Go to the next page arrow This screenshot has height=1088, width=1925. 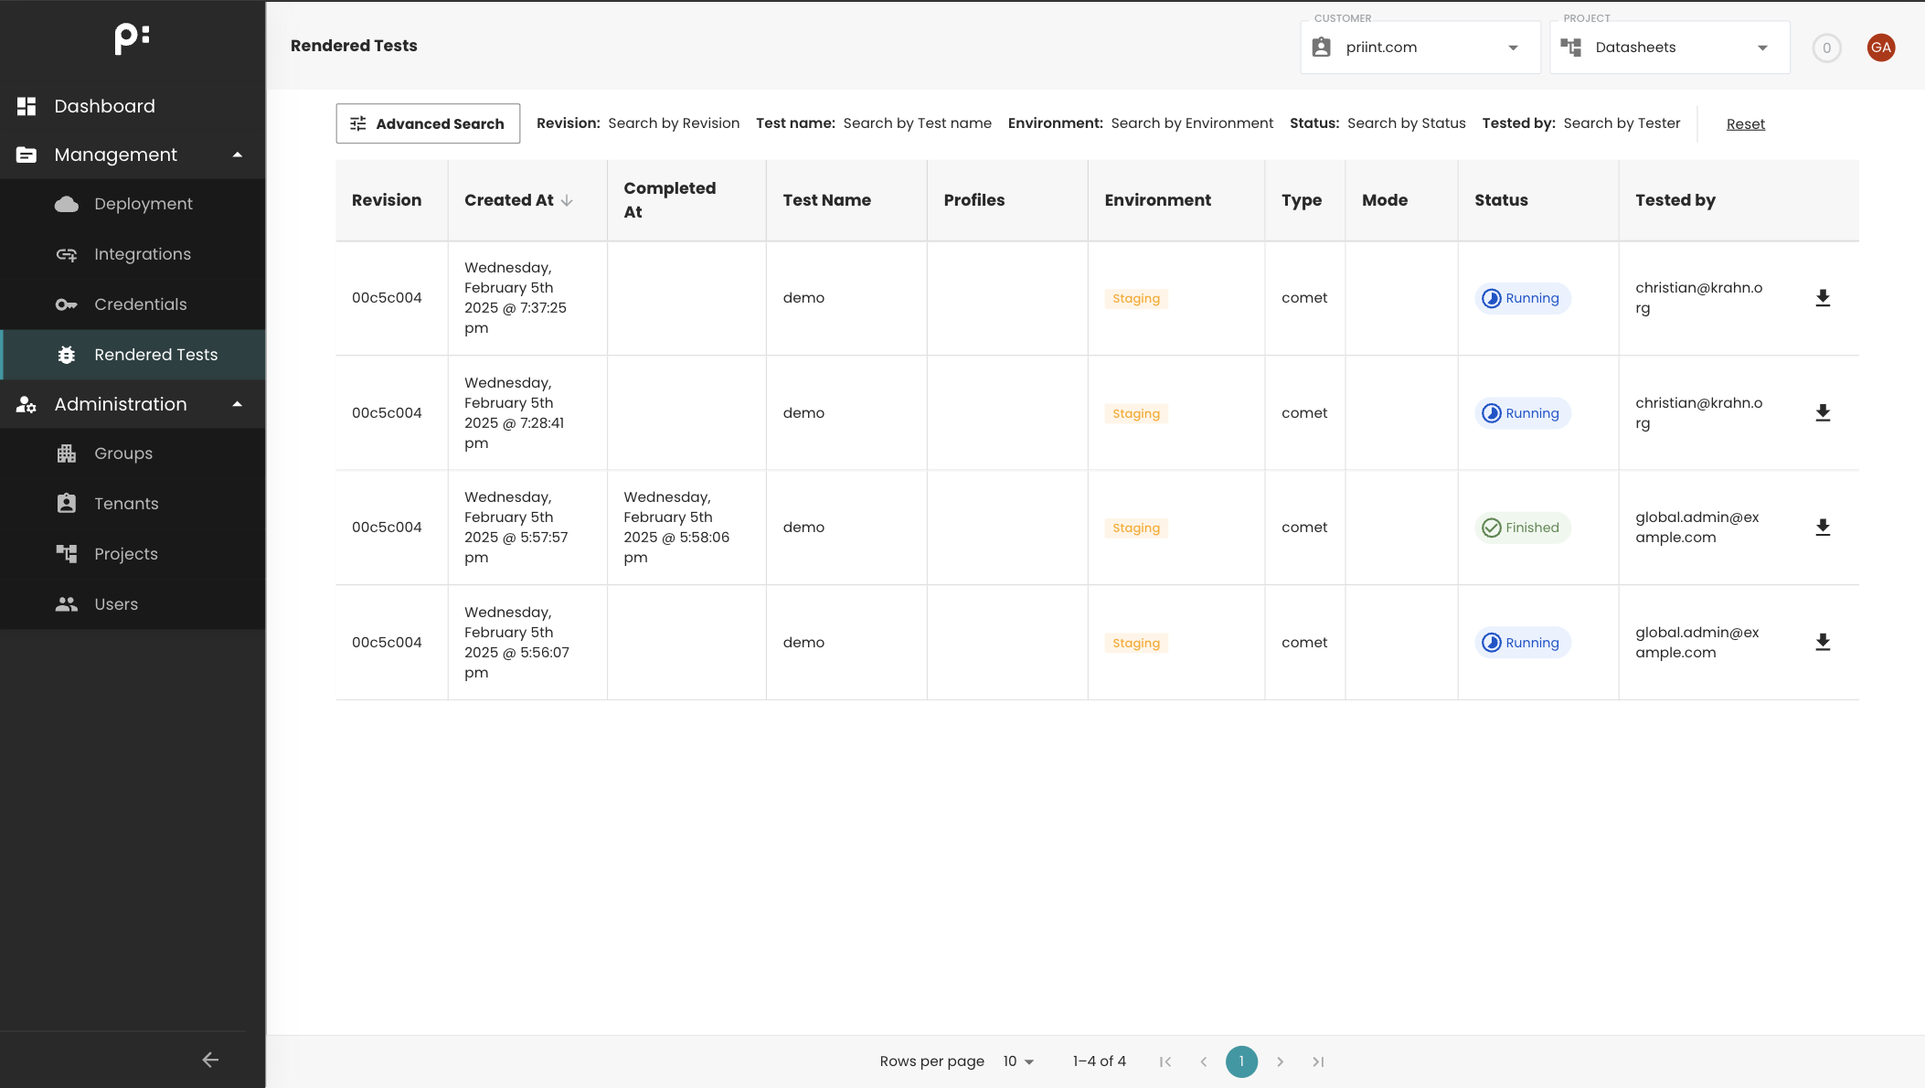point(1280,1061)
